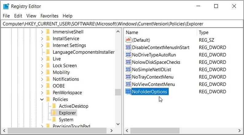Viewport: 244px width, 135px height.
Task: Click the Internet Settings folder icon
Action: 48,45
